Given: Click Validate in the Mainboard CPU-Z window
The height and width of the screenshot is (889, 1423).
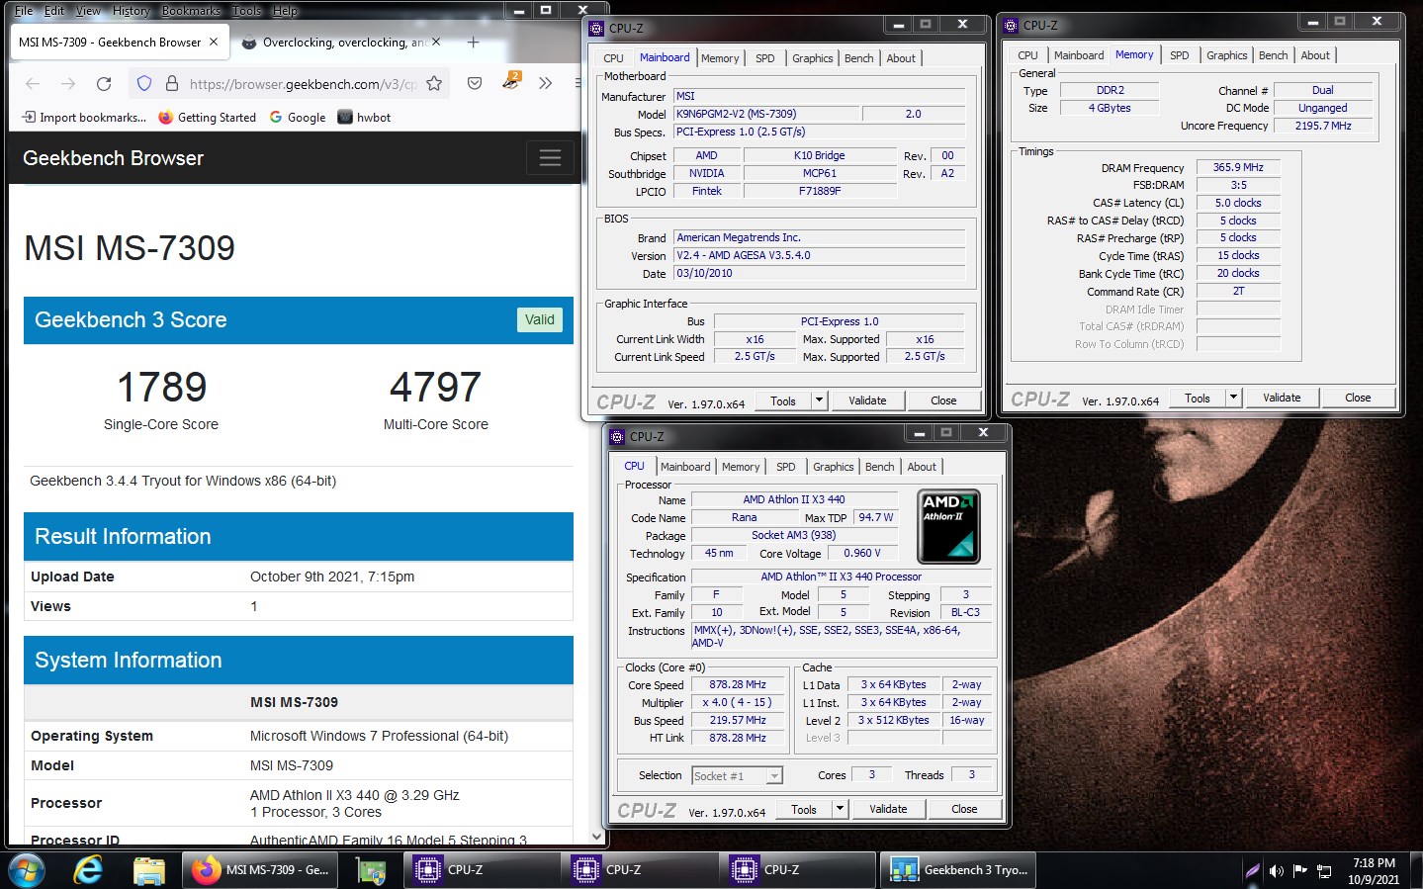Looking at the screenshot, I should 867,400.
